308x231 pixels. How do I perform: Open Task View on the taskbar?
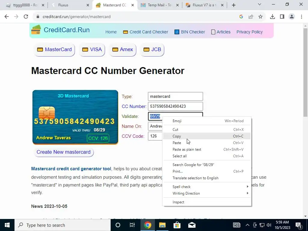[x=132, y=225]
